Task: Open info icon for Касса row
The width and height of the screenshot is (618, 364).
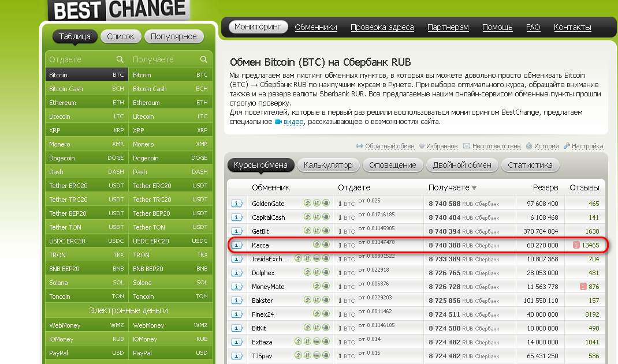Action: (236, 245)
